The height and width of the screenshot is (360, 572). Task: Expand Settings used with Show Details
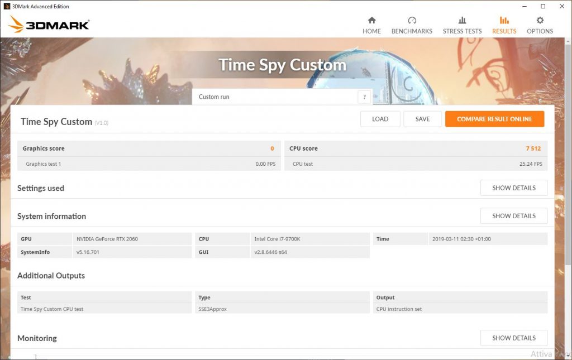pos(513,188)
